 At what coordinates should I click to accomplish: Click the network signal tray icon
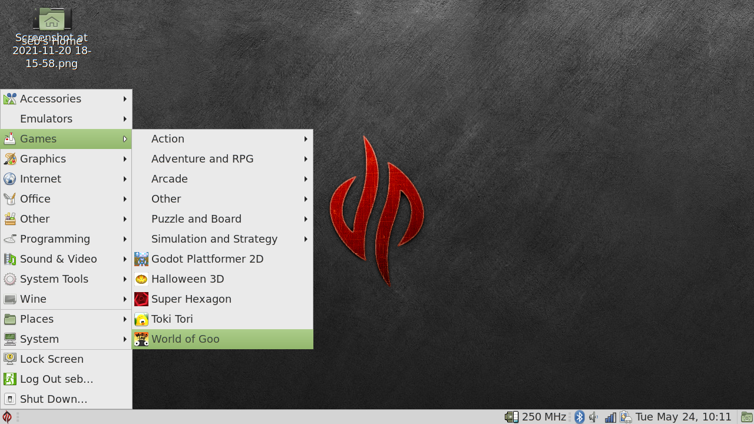click(x=610, y=417)
